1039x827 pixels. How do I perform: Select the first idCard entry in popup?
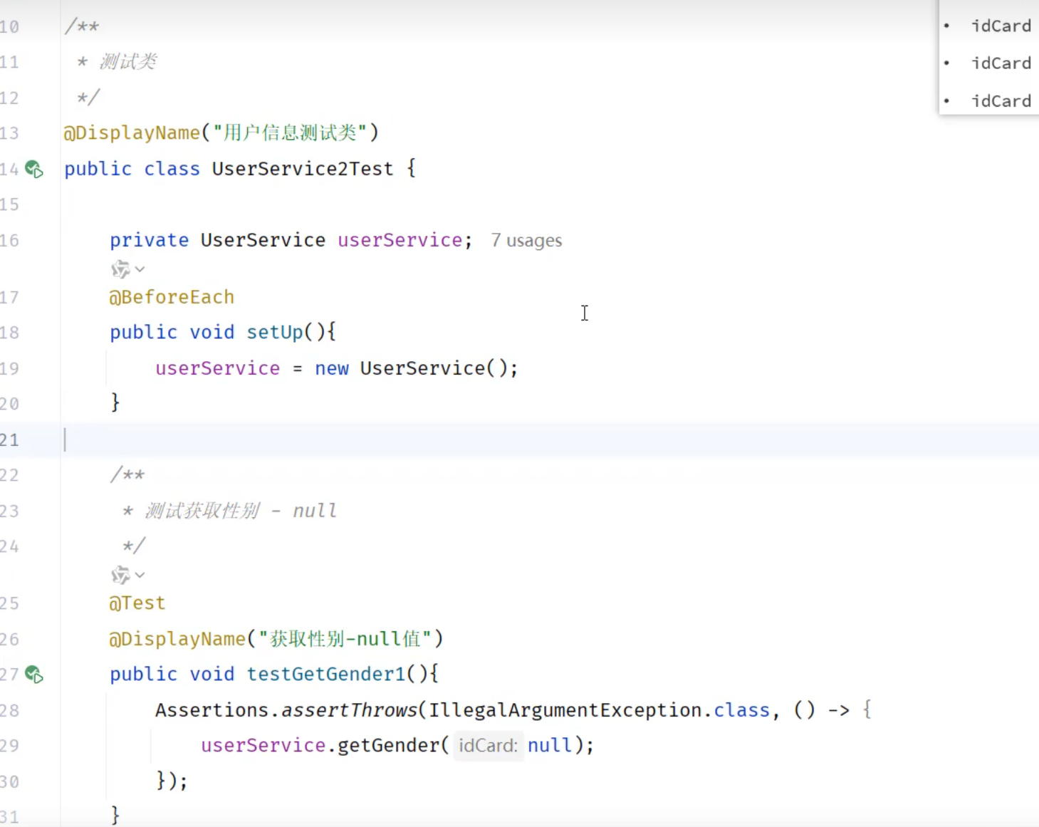[x=1001, y=26]
